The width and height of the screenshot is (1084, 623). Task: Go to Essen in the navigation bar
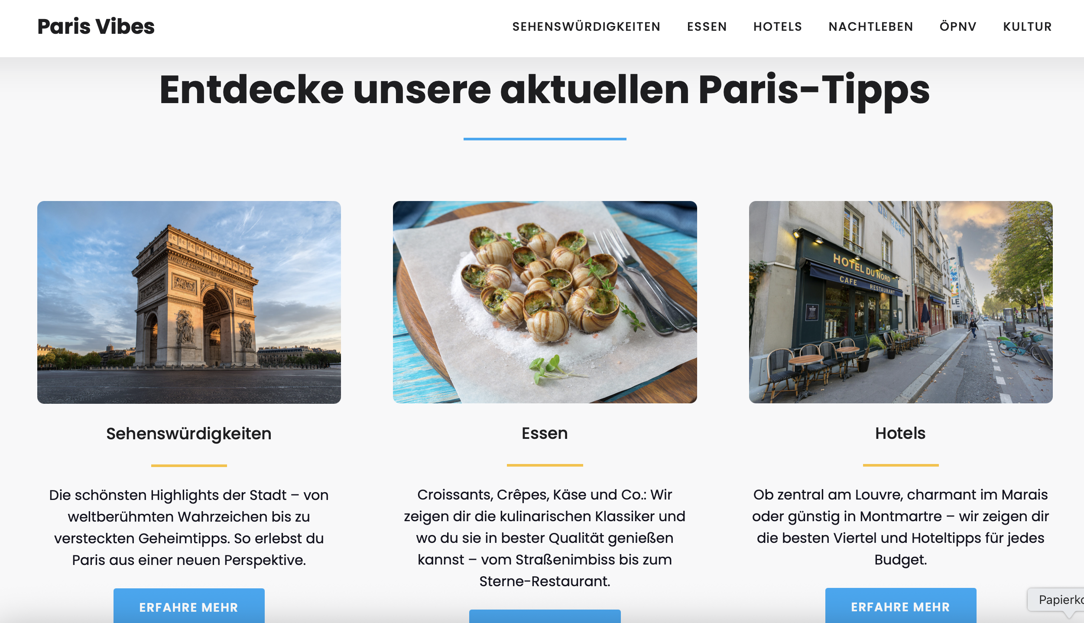click(707, 27)
